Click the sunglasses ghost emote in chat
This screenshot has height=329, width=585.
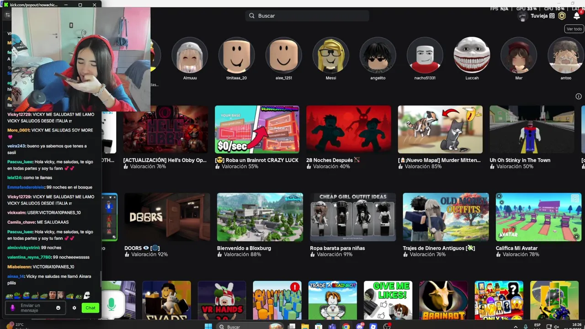pyautogui.click(x=87, y=296)
